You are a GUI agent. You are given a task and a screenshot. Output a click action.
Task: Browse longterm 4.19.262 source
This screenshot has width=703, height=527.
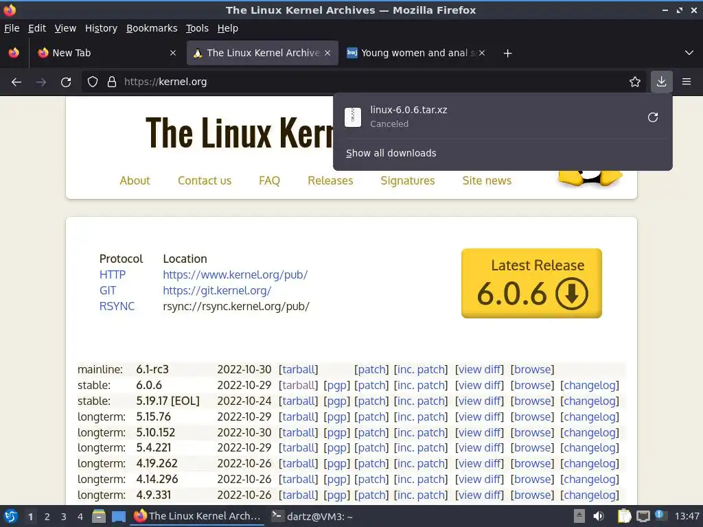tap(532, 463)
